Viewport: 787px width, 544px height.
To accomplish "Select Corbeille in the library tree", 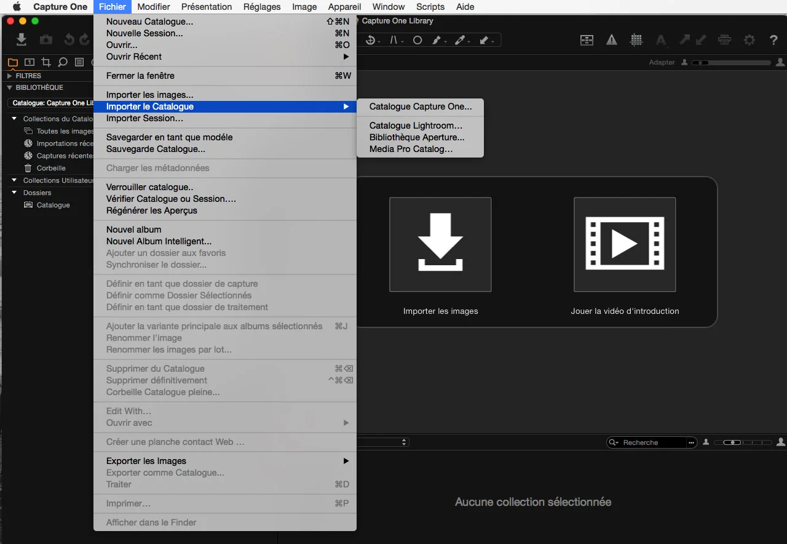I will tap(50, 168).
